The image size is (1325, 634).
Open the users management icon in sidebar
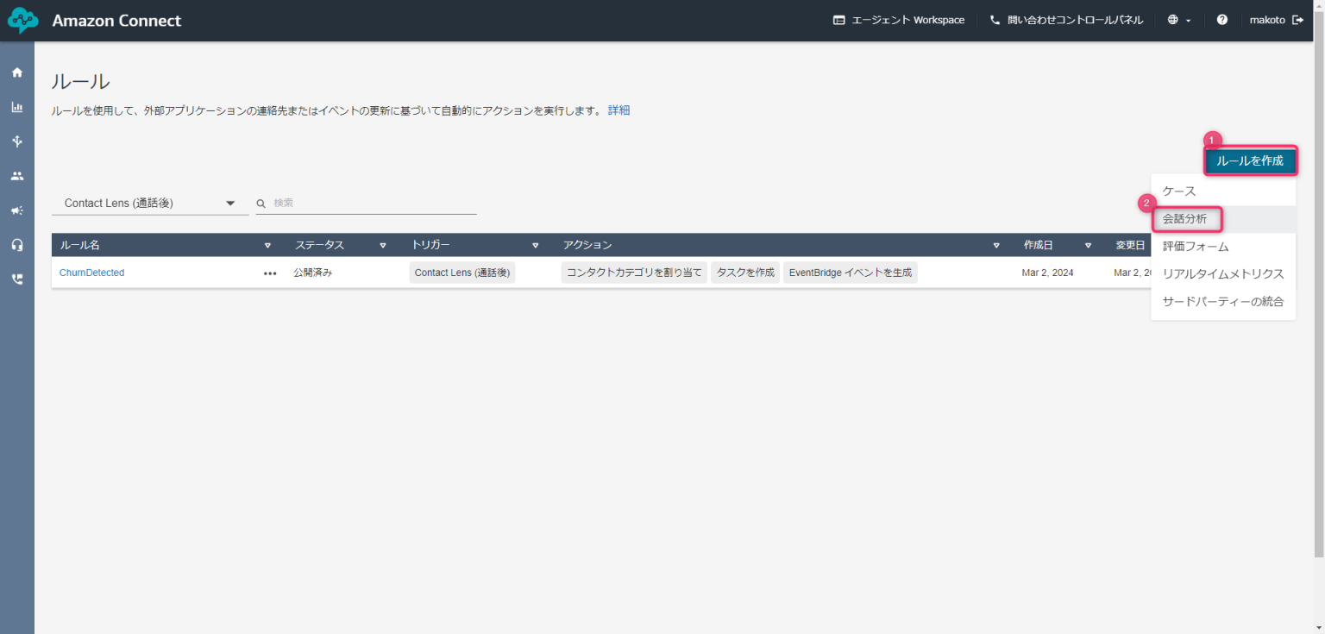[16, 176]
